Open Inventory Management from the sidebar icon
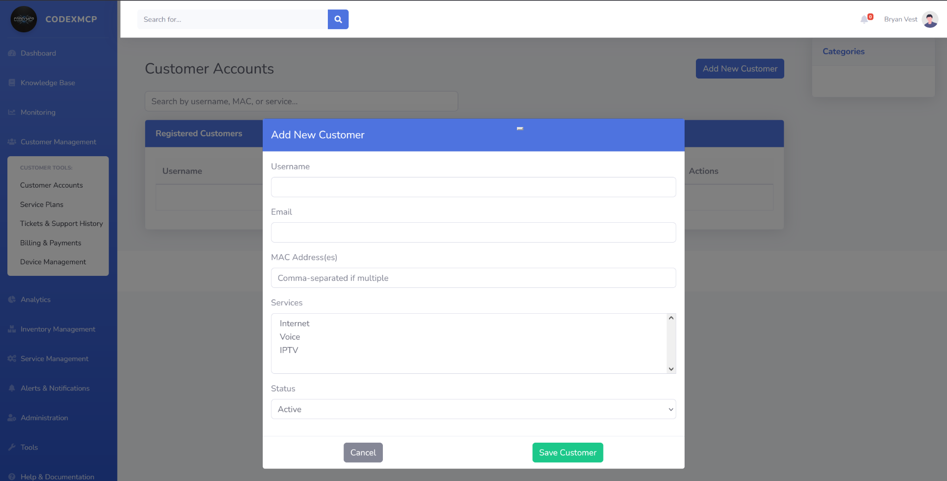Image resolution: width=947 pixels, height=481 pixels. pyautogui.click(x=12, y=329)
